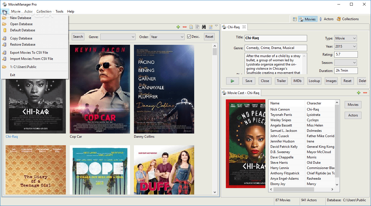Click the Lookup button

click(314, 81)
